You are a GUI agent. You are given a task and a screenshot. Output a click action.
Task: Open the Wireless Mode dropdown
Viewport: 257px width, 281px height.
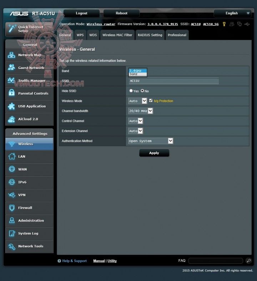(x=138, y=101)
